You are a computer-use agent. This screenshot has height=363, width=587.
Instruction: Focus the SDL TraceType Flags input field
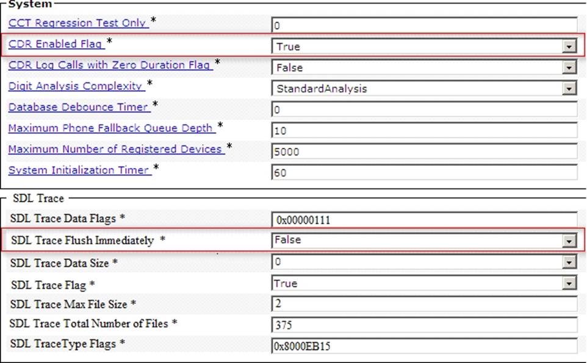[423, 345]
